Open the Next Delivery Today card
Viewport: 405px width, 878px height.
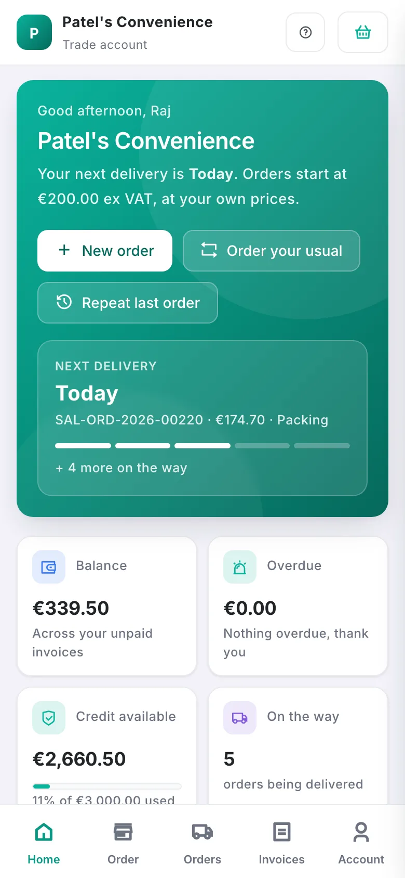[x=203, y=418]
